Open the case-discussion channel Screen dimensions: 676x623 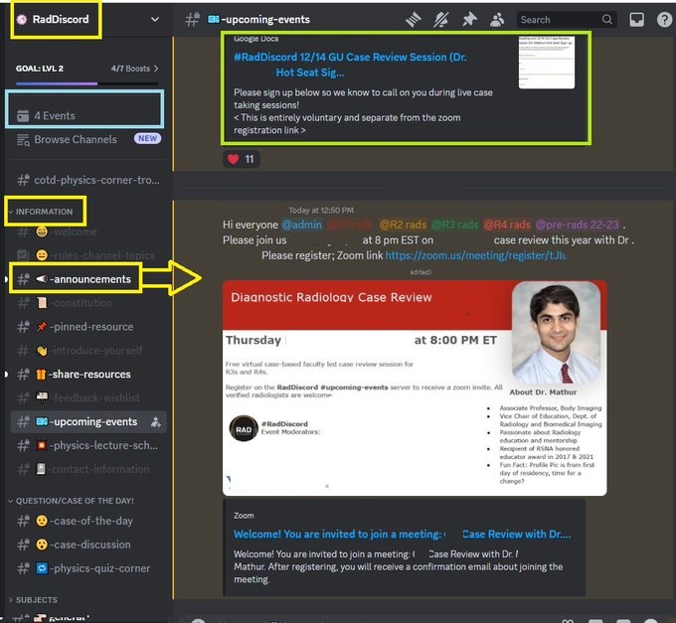point(88,545)
